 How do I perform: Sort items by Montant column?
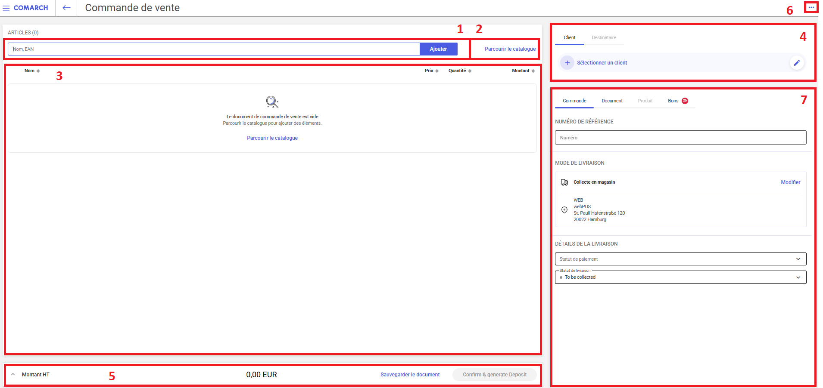tap(523, 71)
